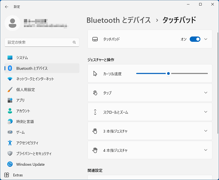Screen dimensions: 219x180
Task: Close the settings window
Action: (x=213, y=4)
